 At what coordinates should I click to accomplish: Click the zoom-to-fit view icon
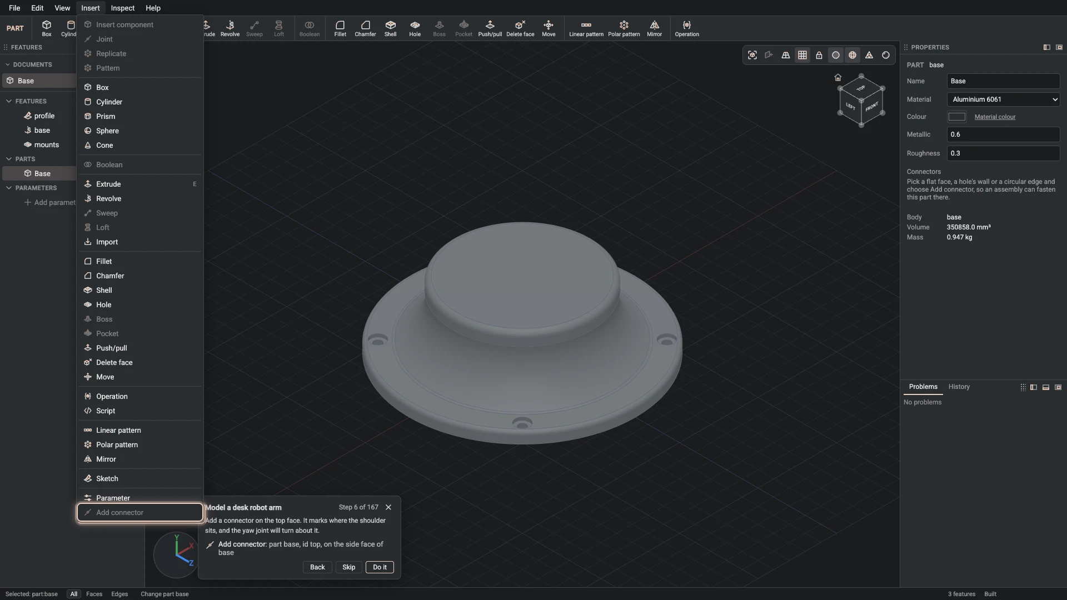pos(752,55)
